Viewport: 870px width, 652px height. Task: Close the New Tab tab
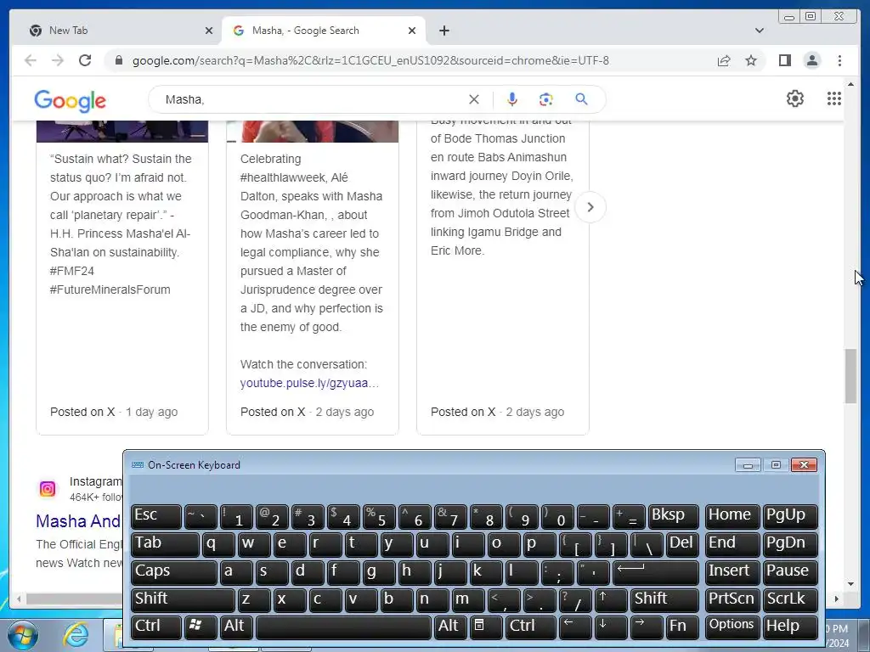click(x=209, y=31)
